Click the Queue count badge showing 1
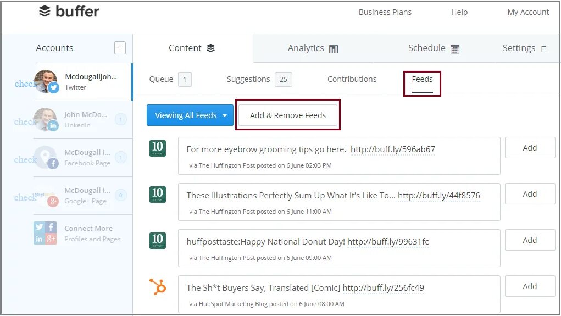The height and width of the screenshot is (316, 561). click(x=185, y=80)
